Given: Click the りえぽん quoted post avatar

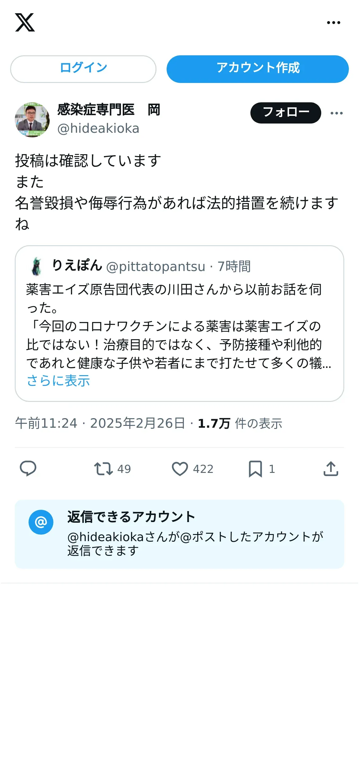Looking at the screenshot, I should [x=37, y=266].
